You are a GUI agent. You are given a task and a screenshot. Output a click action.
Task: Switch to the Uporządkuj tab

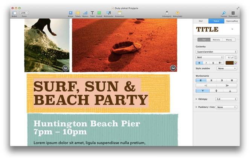(x=232, y=21)
